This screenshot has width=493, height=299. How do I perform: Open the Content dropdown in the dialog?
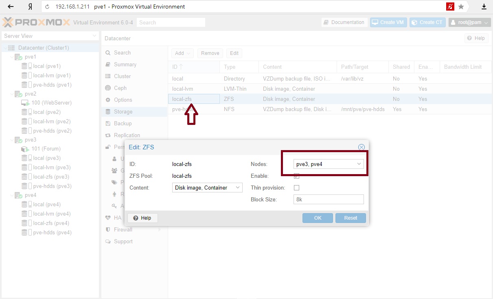click(x=238, y=188)
